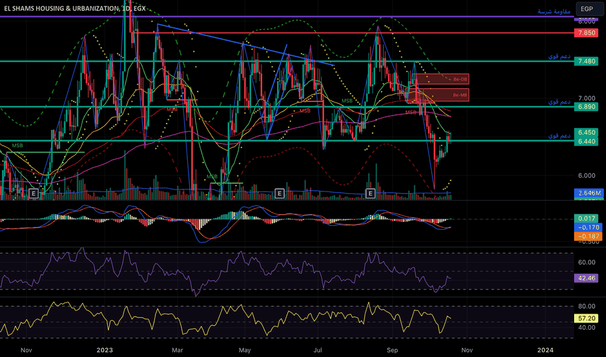Click the Mar date on time axis
The width and height of the screenshot is (606, 357).
(177, 350)
